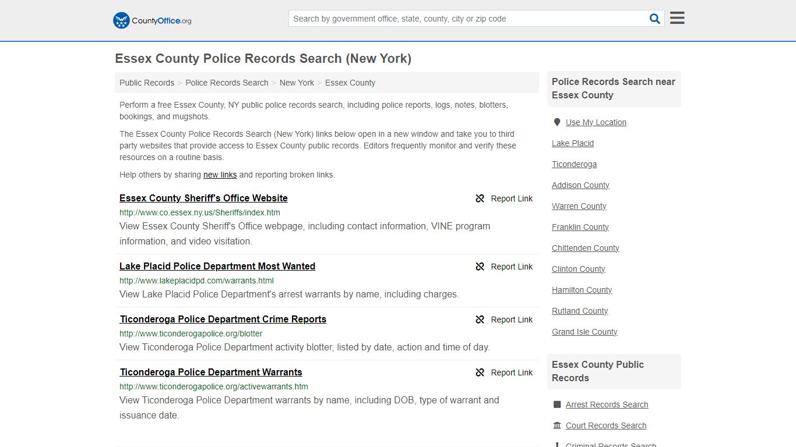Click the Arrest Records Search icon
Viewport: 796px width, 447px height.
tap(557, 405)
